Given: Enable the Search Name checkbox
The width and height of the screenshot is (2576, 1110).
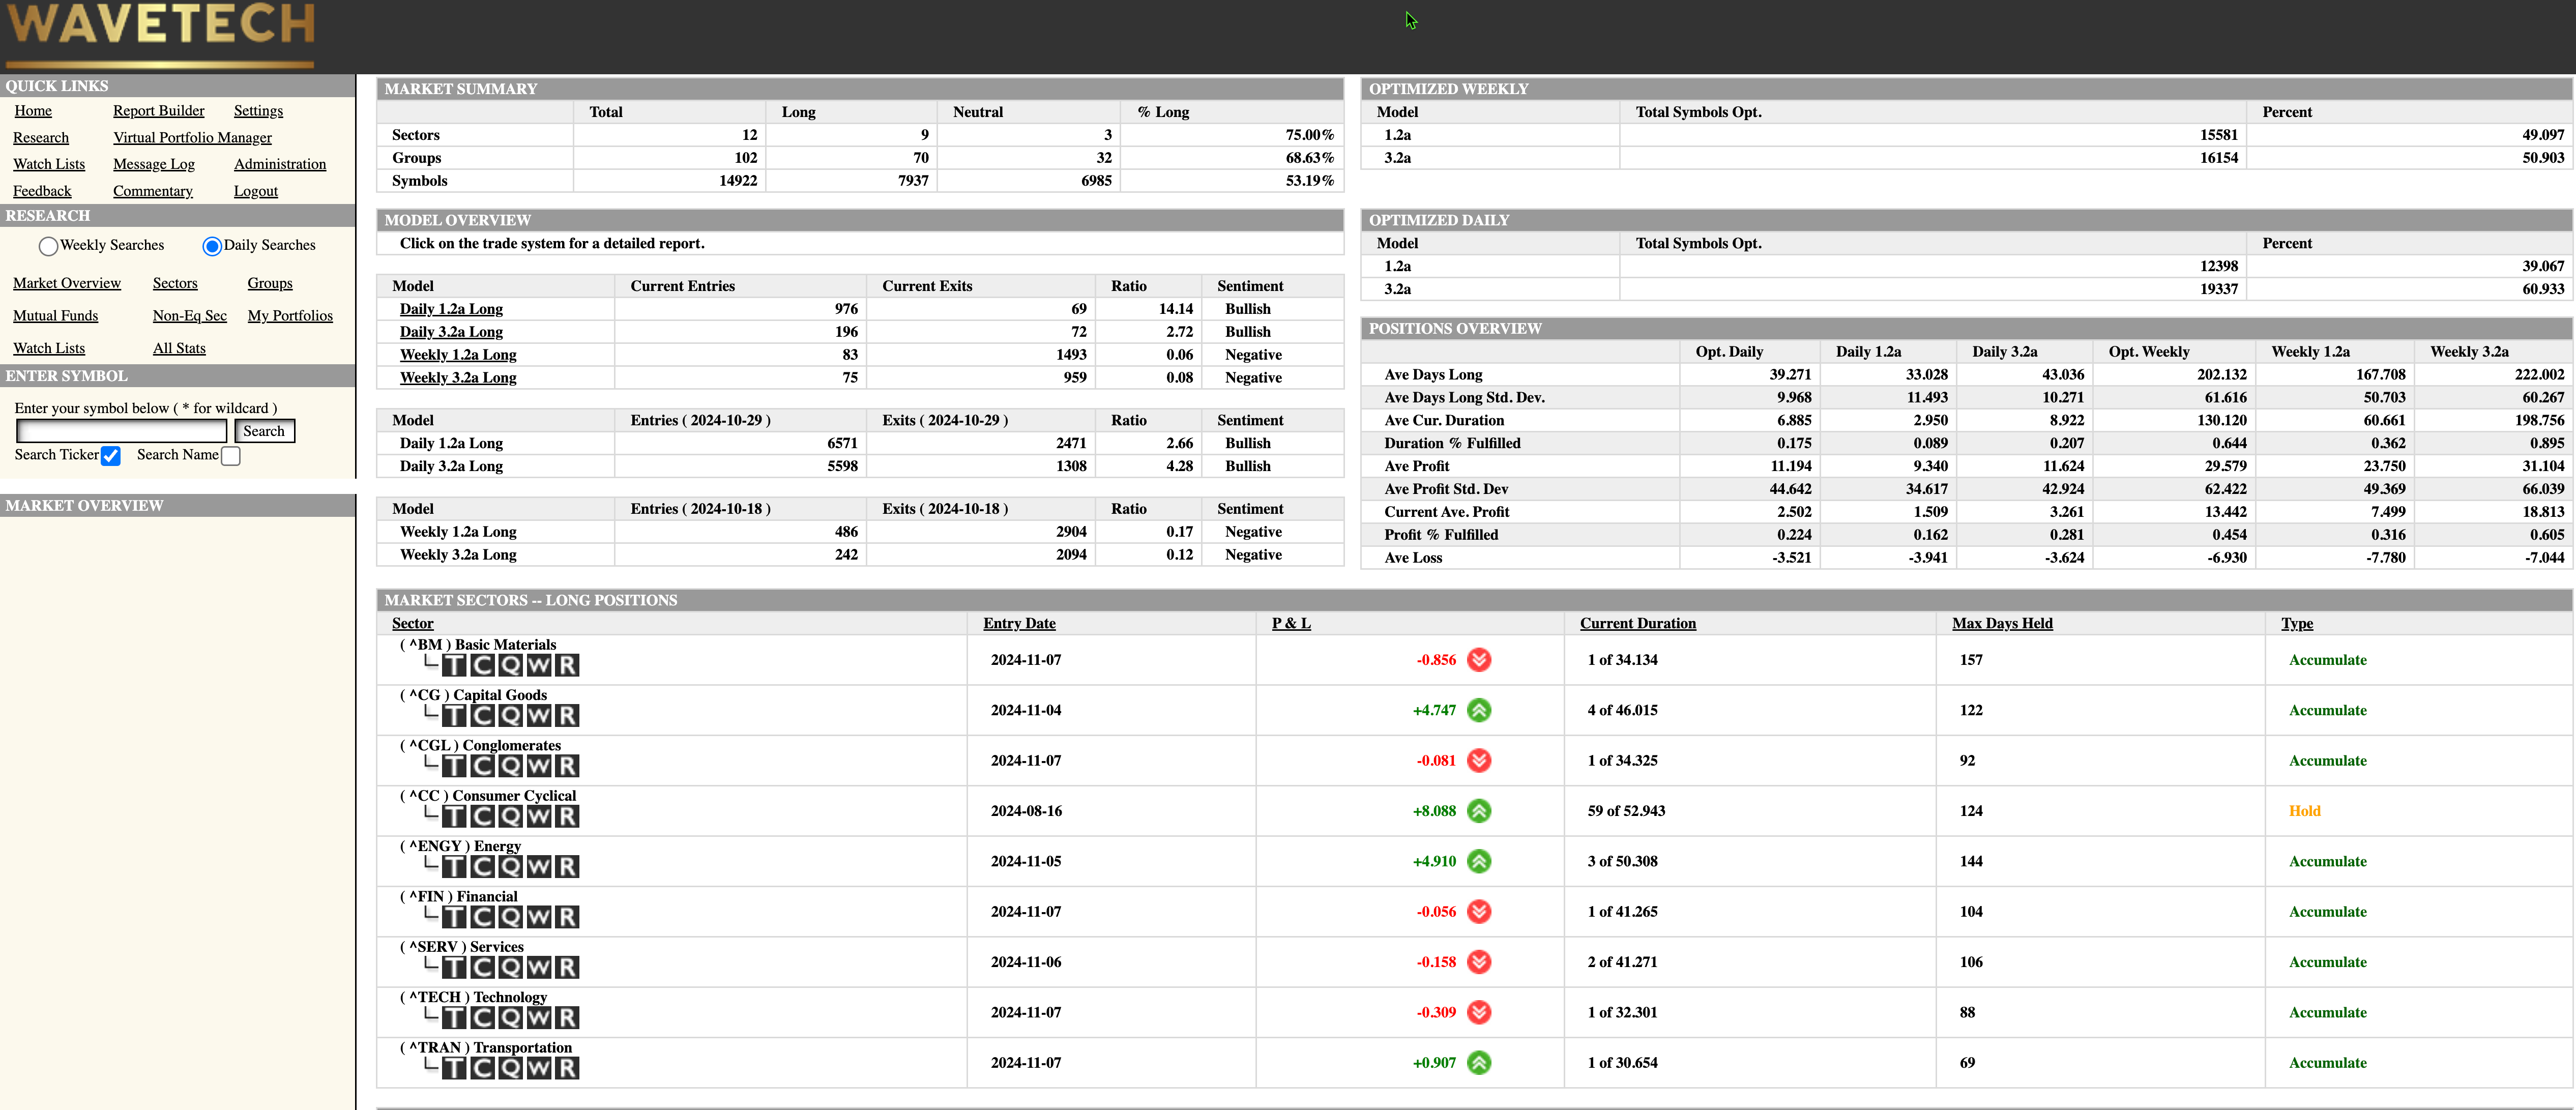Looking at the screenshot, I should pyautogui.click(x=231, y=456).
